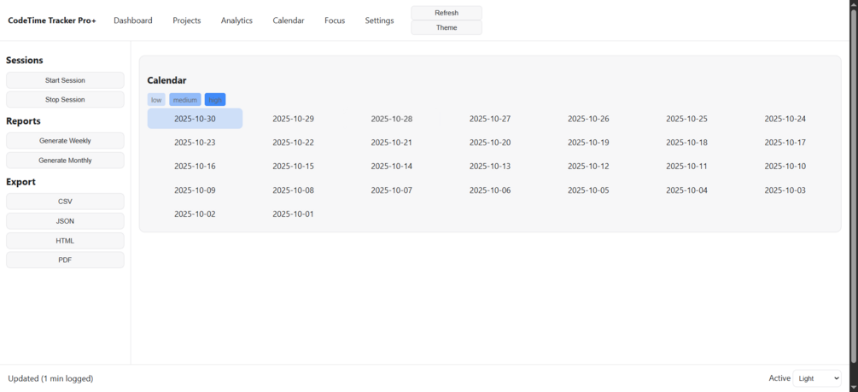Export data as JSON
The height and width of the screenshot is (392, 858).
click(65, 221)
